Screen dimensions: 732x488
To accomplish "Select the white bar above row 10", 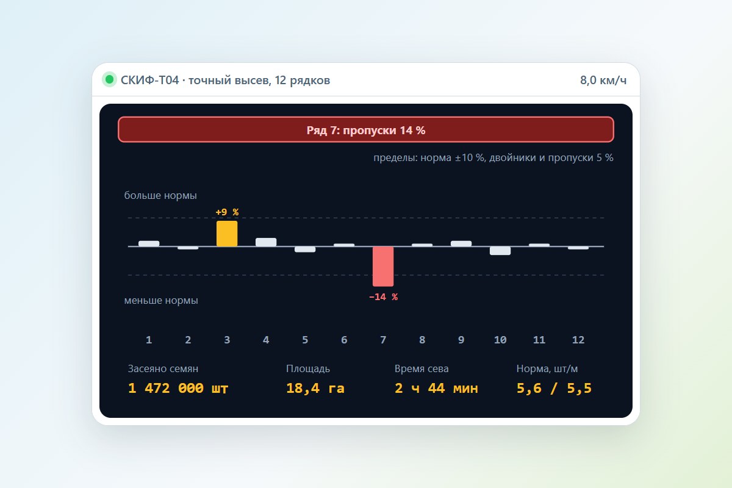I will pos(500,251).
